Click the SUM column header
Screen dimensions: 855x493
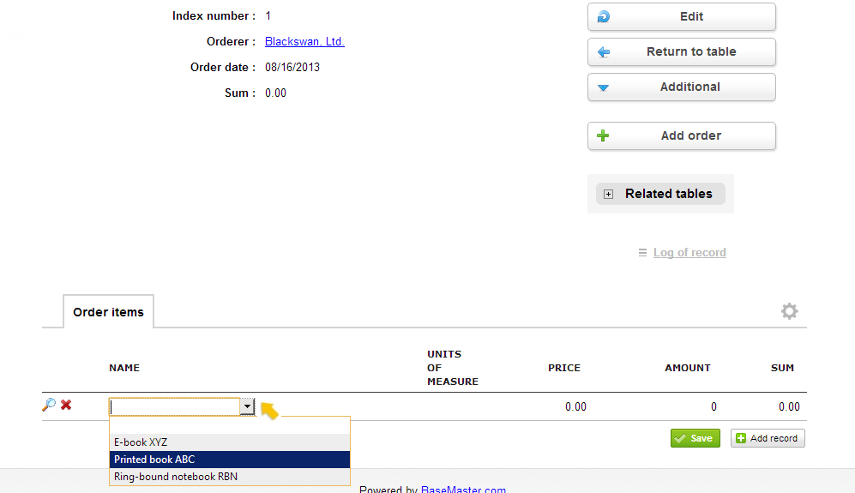pyautogui.click(x=782, y=368)
